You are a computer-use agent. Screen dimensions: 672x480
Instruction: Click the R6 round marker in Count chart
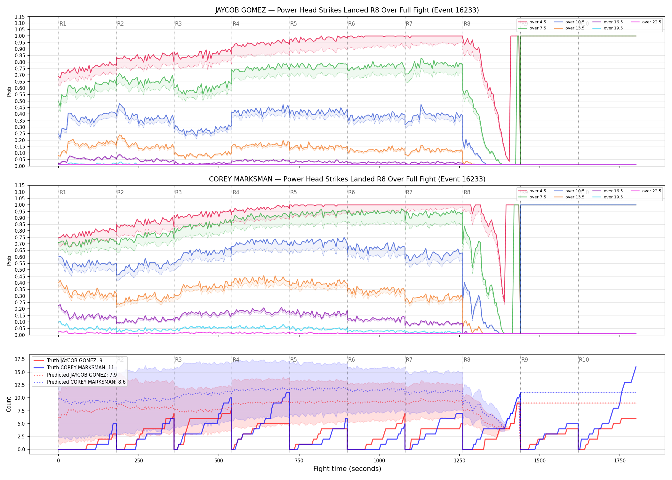tap(351, 360)
